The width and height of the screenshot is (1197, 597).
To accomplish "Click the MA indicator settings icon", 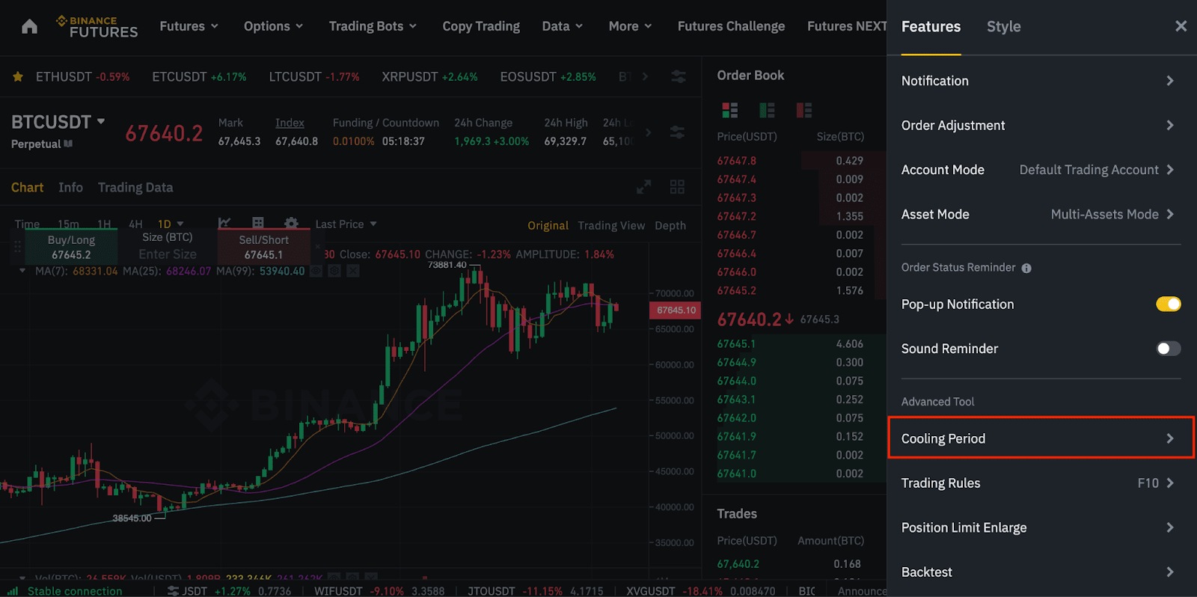I will click(x=334, y=271).
